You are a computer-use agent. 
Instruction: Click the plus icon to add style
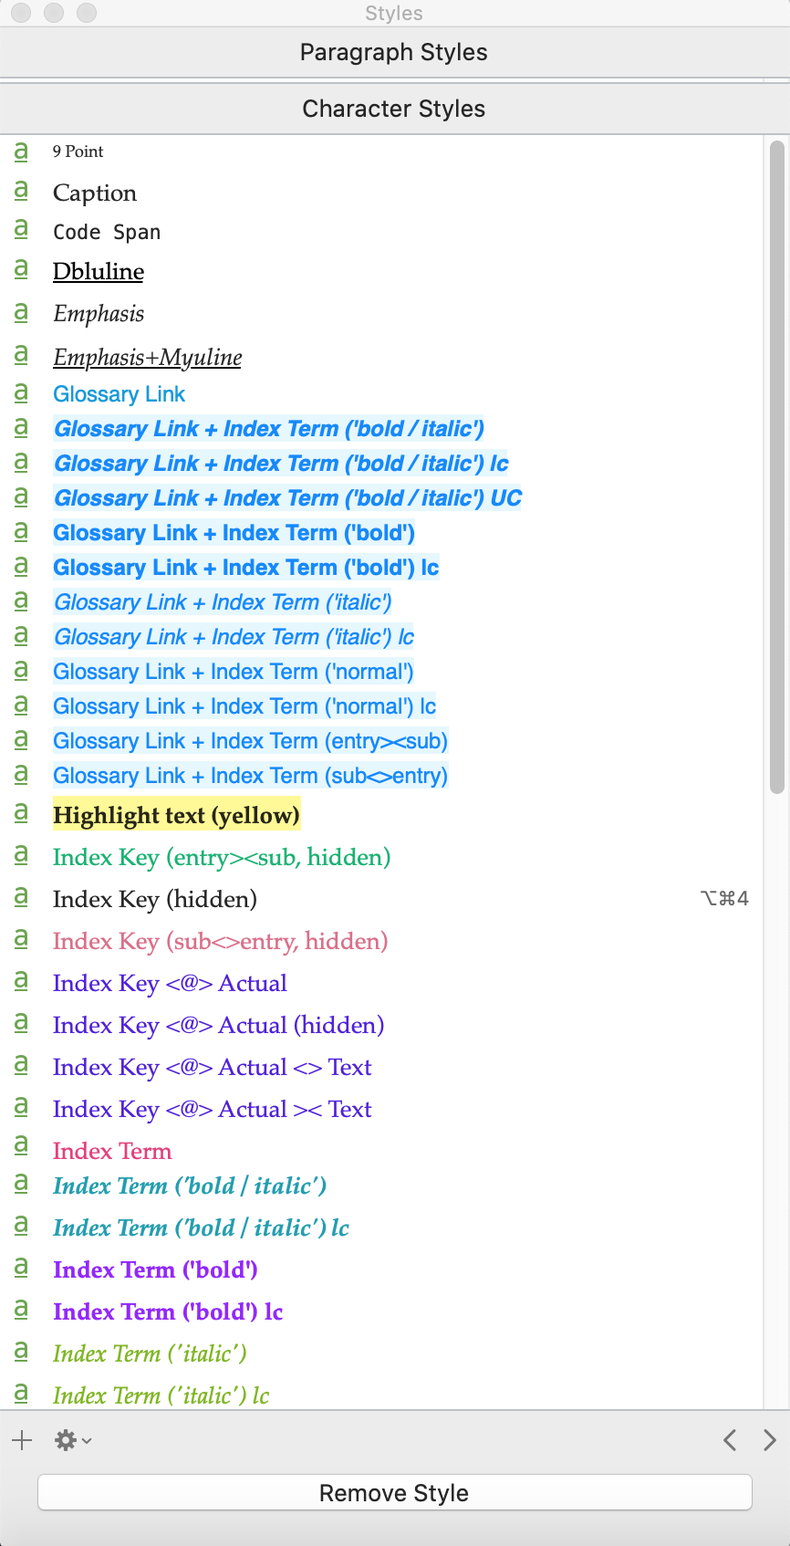[22, 1440]
